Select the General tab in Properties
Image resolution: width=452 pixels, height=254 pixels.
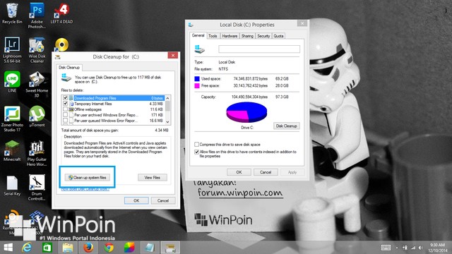click(198, 35)
